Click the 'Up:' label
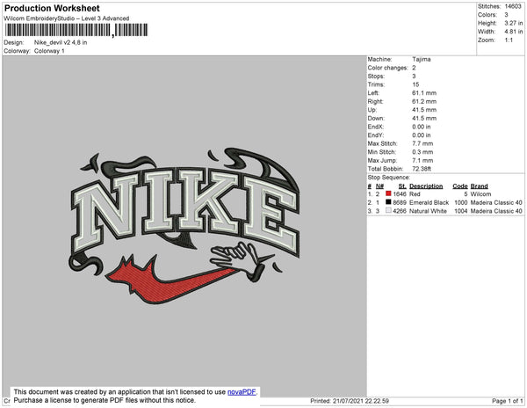527x408 pixels. point(372,110)
